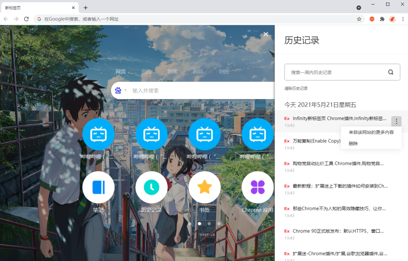Click the bookmark star in the address bar
This screenshot has height=261, width=408.
click(x=359, y=19)
